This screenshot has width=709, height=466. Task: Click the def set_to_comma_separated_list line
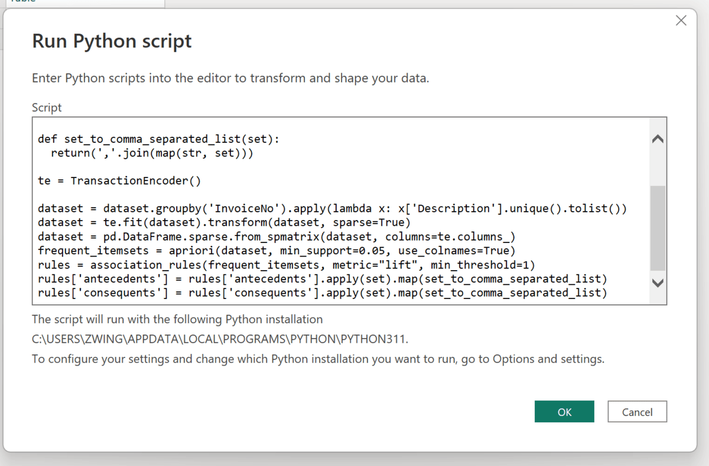(158, 139)
